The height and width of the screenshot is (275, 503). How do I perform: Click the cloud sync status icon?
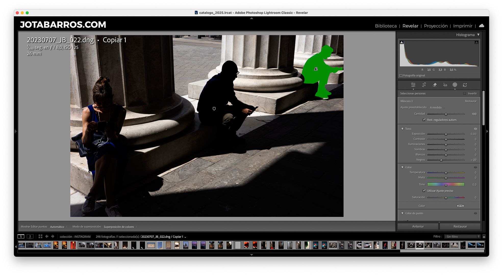click(x=482, y=26)
